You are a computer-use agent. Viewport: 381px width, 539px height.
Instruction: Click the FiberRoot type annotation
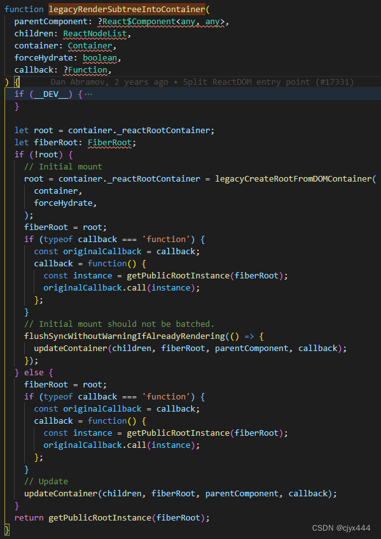coord(110,142)
